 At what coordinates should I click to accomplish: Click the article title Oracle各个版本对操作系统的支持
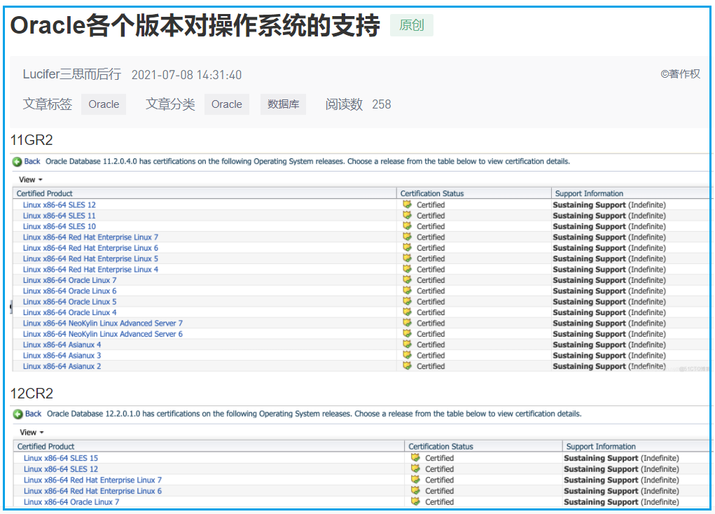tap(195, 25)
